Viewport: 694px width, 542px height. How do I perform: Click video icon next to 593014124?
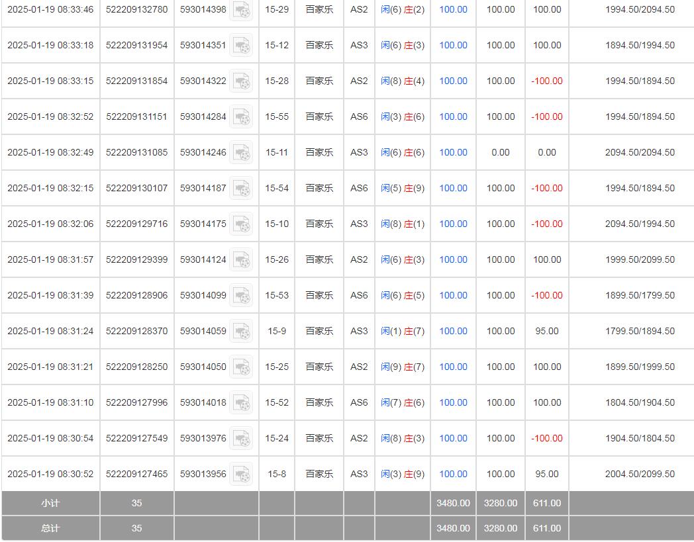tap(242, 260)
